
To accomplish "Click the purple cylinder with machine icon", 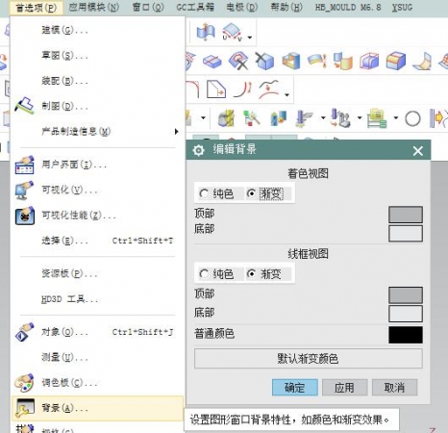I will point(340,118).
